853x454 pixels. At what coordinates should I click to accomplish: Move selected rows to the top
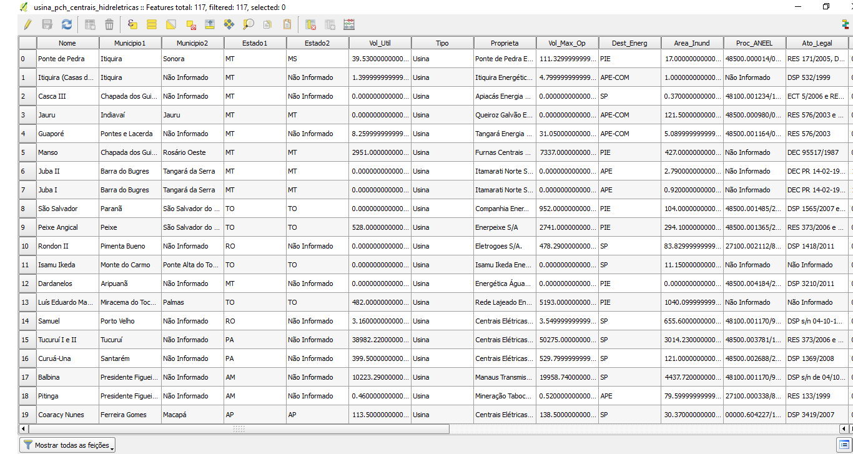click(210, 24)
